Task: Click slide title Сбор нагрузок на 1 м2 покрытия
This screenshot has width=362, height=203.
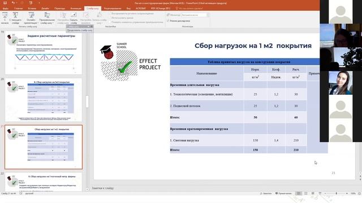Action: pyautogui.click(x=253, y=46)
